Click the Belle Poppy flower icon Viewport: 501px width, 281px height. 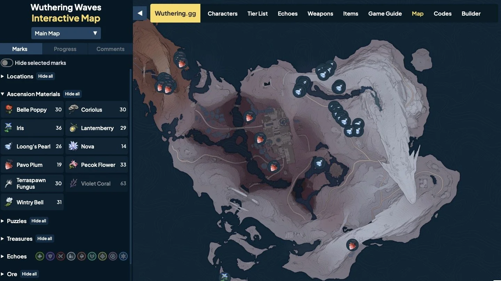click(9, 110)
